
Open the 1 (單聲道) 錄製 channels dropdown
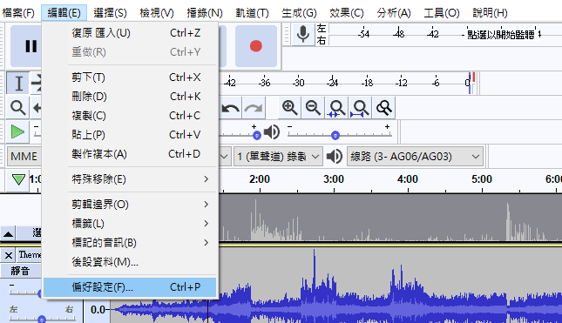(278, 157)
